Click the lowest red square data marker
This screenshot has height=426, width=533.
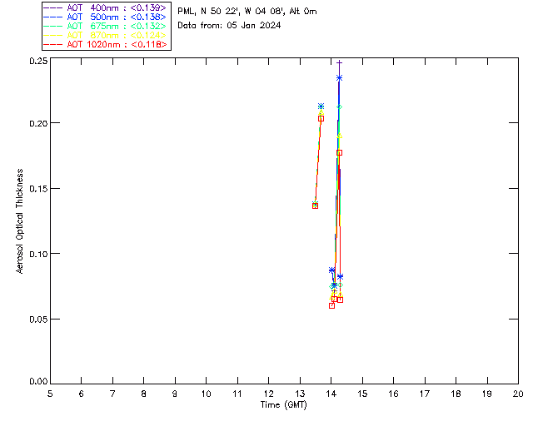pyautogui.click(x=331, y=305)
